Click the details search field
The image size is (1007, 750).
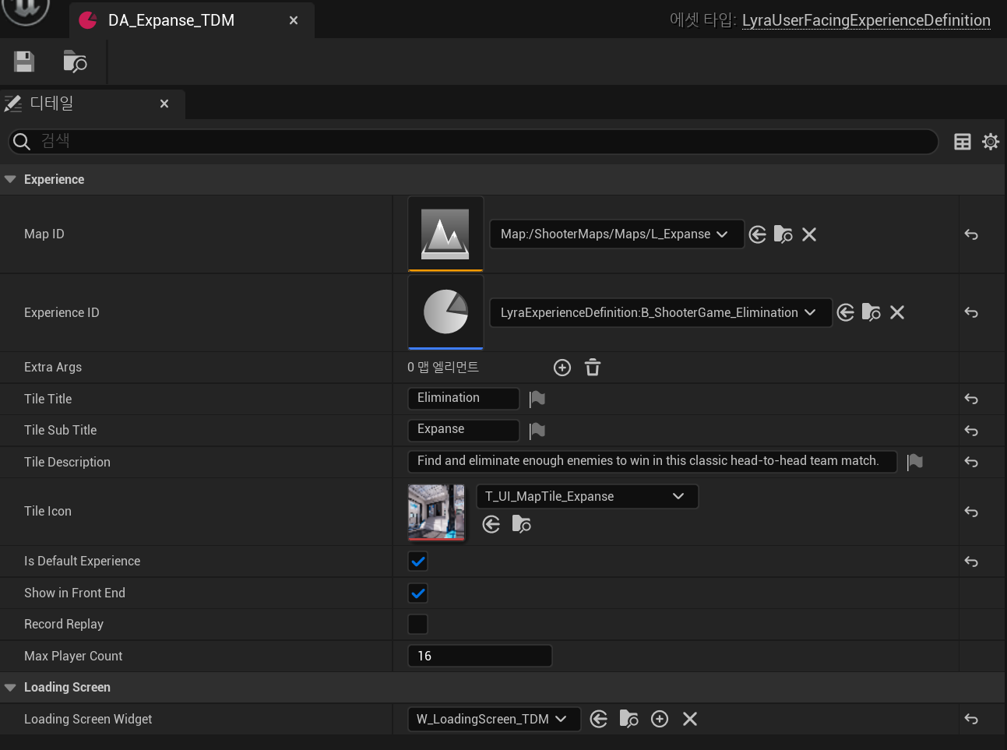tap(473, 141)
